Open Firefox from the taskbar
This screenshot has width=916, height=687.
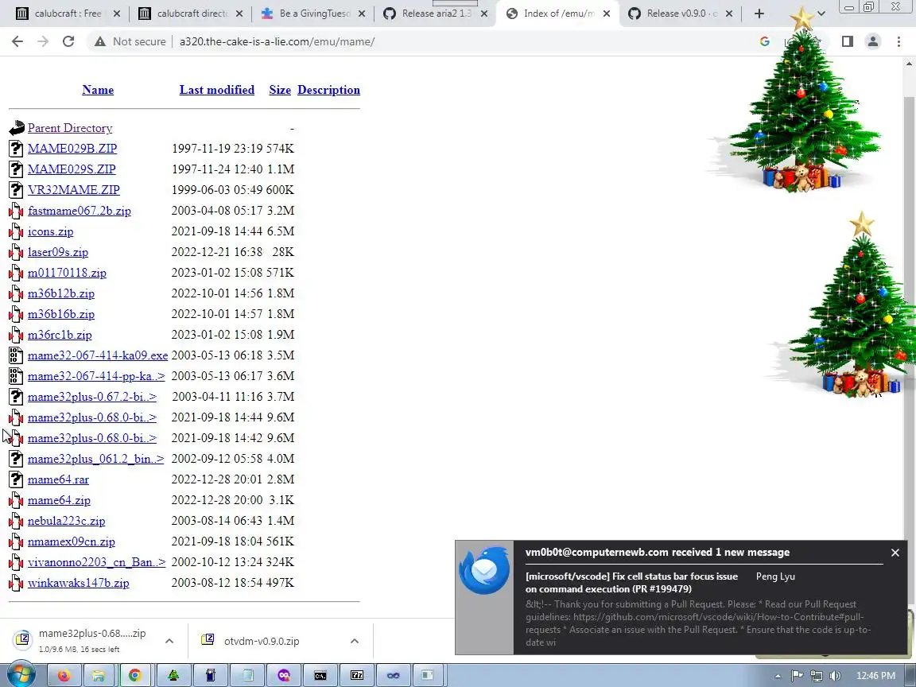64,675
